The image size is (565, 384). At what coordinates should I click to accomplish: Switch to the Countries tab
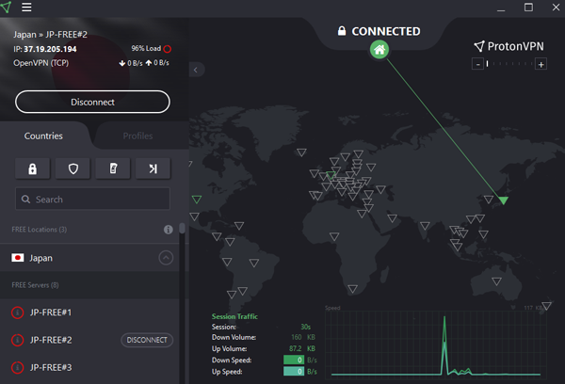click(x=43, y=136)
